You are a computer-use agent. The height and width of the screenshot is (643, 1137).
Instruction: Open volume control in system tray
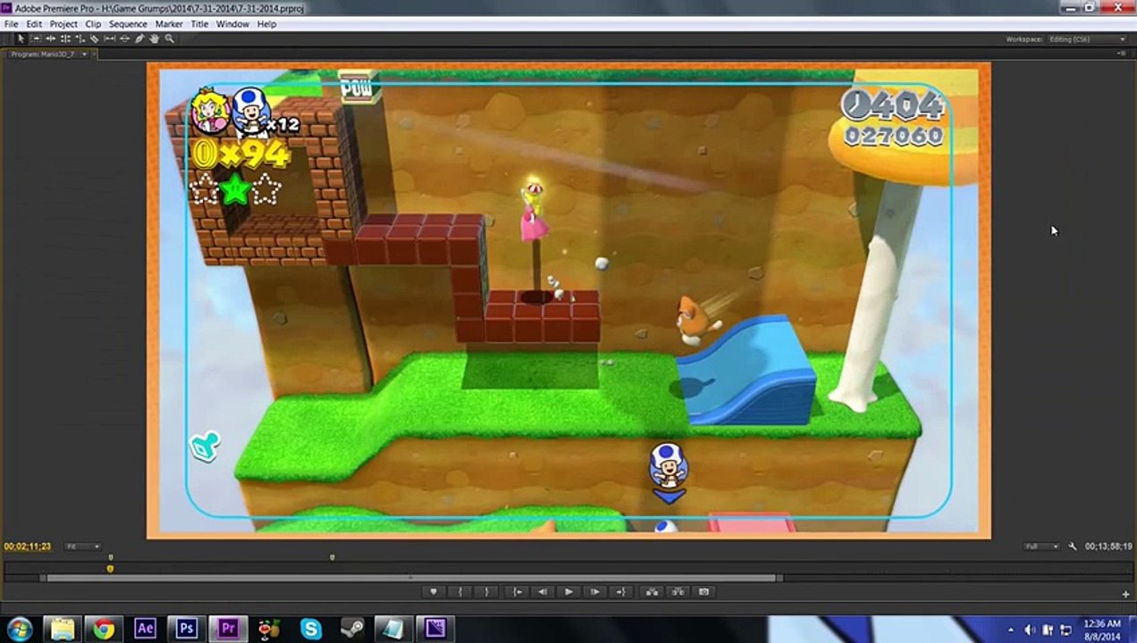(x=1030, y=630)
